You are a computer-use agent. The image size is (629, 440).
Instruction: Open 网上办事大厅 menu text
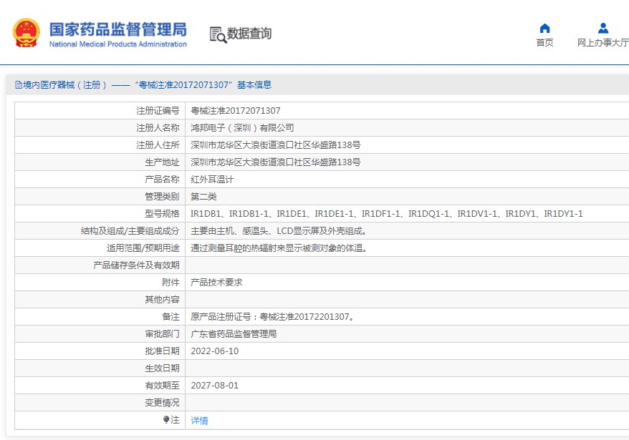603,42
